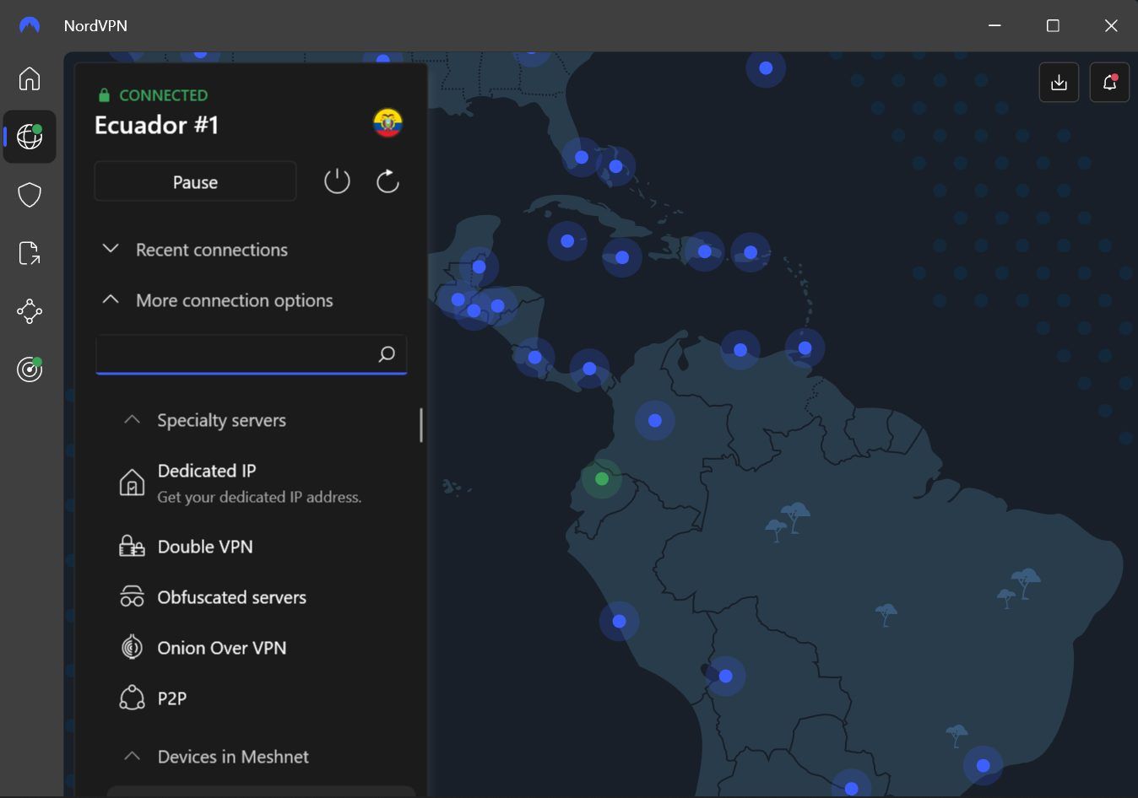Collapse the Devices in Meshnet chevron
This screenshot has height=798, width=1138.
132,756
